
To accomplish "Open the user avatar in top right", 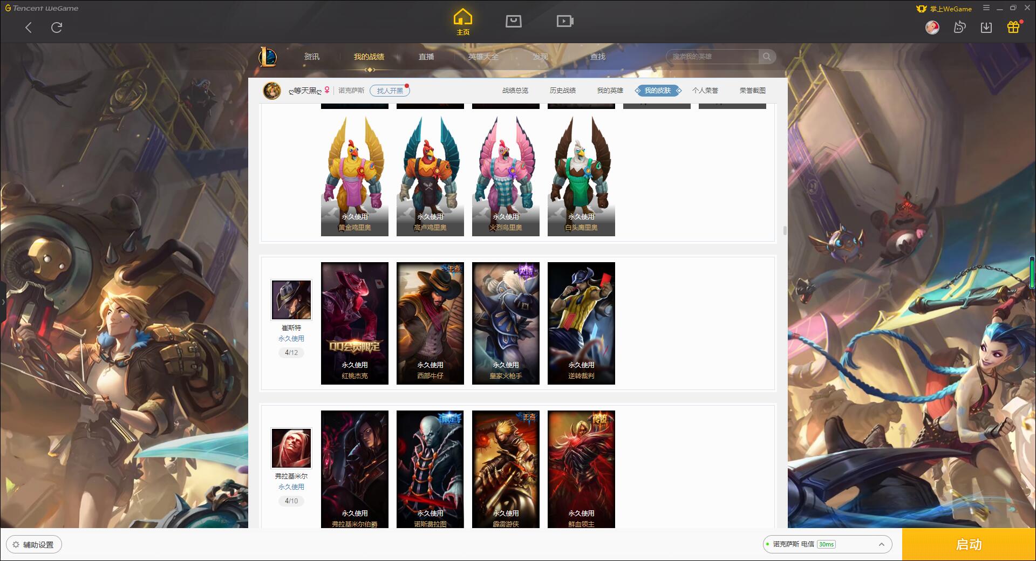I will [932, 27].
